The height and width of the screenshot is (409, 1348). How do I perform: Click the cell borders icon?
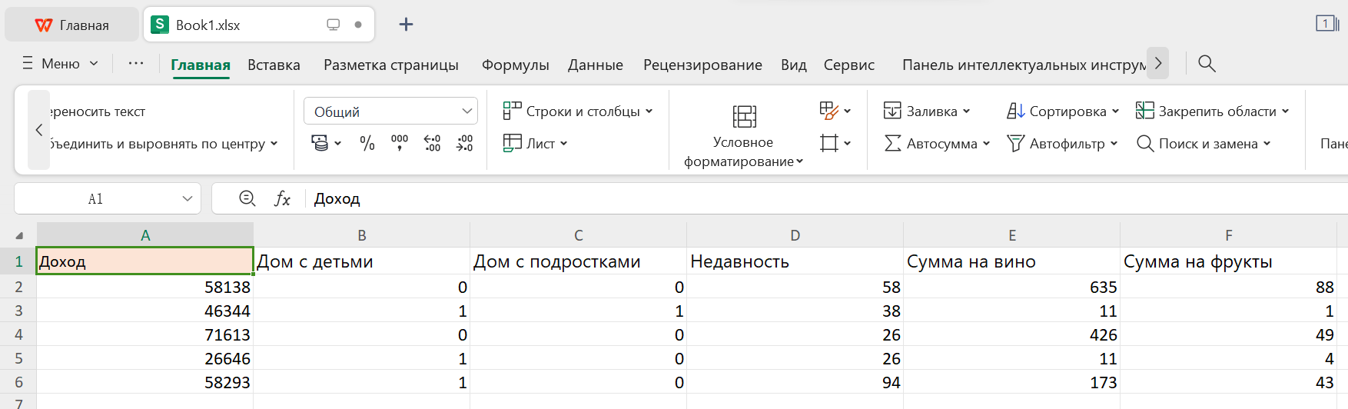[828, 143]
